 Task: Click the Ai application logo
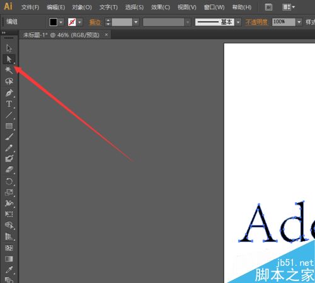pos(8,6)
